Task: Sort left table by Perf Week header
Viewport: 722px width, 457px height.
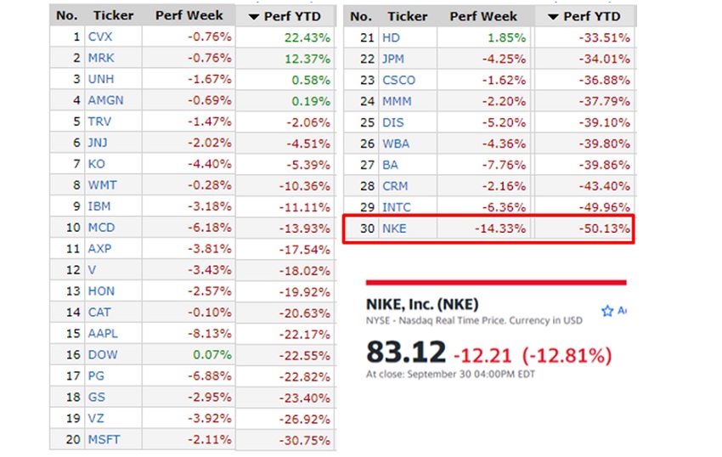Action: [189, 15]
